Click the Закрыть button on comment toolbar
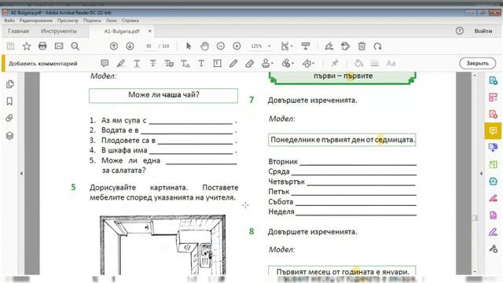Screen dimensions: 503x283 point(477,63)
